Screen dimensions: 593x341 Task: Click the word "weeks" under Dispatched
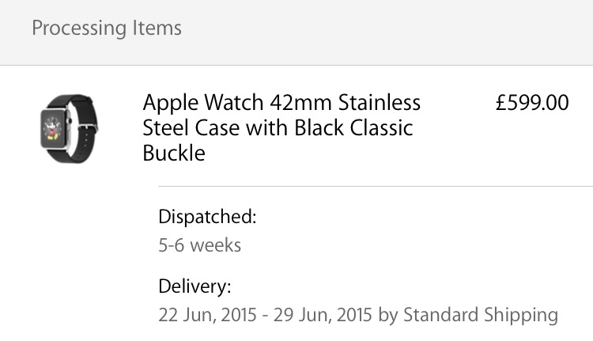point(215,245)
